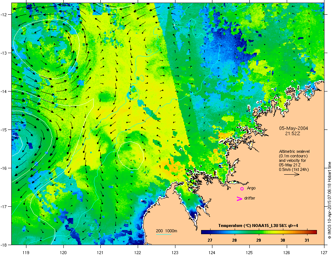Screen dimensions: 332x256
Task: Click the magenta Argo circle legend marker
Action: click(242, 189)
